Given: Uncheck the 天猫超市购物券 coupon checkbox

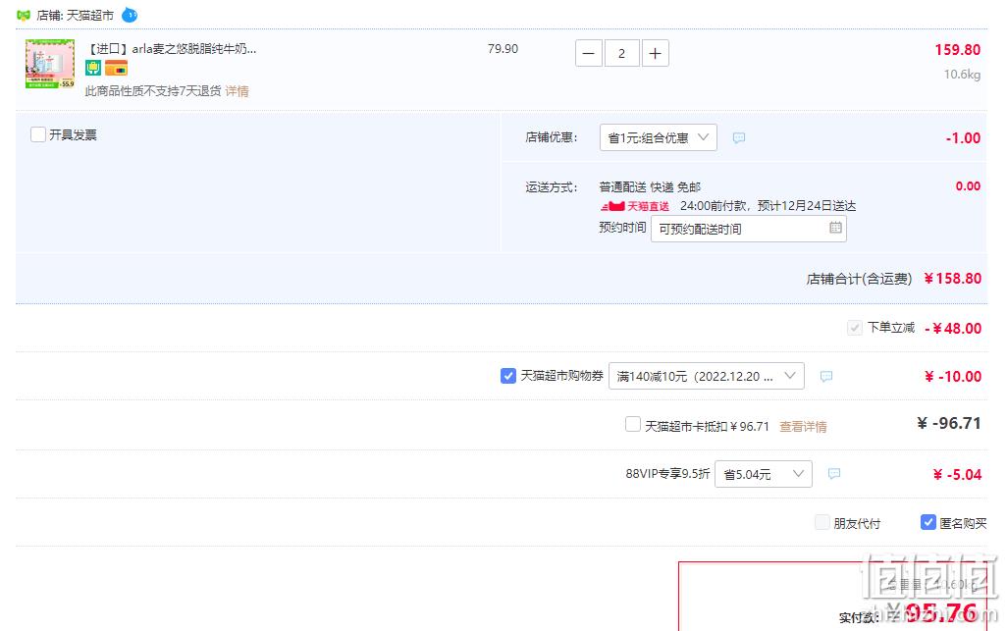Looking at the screenshot, I should click(x=508, y=376).
